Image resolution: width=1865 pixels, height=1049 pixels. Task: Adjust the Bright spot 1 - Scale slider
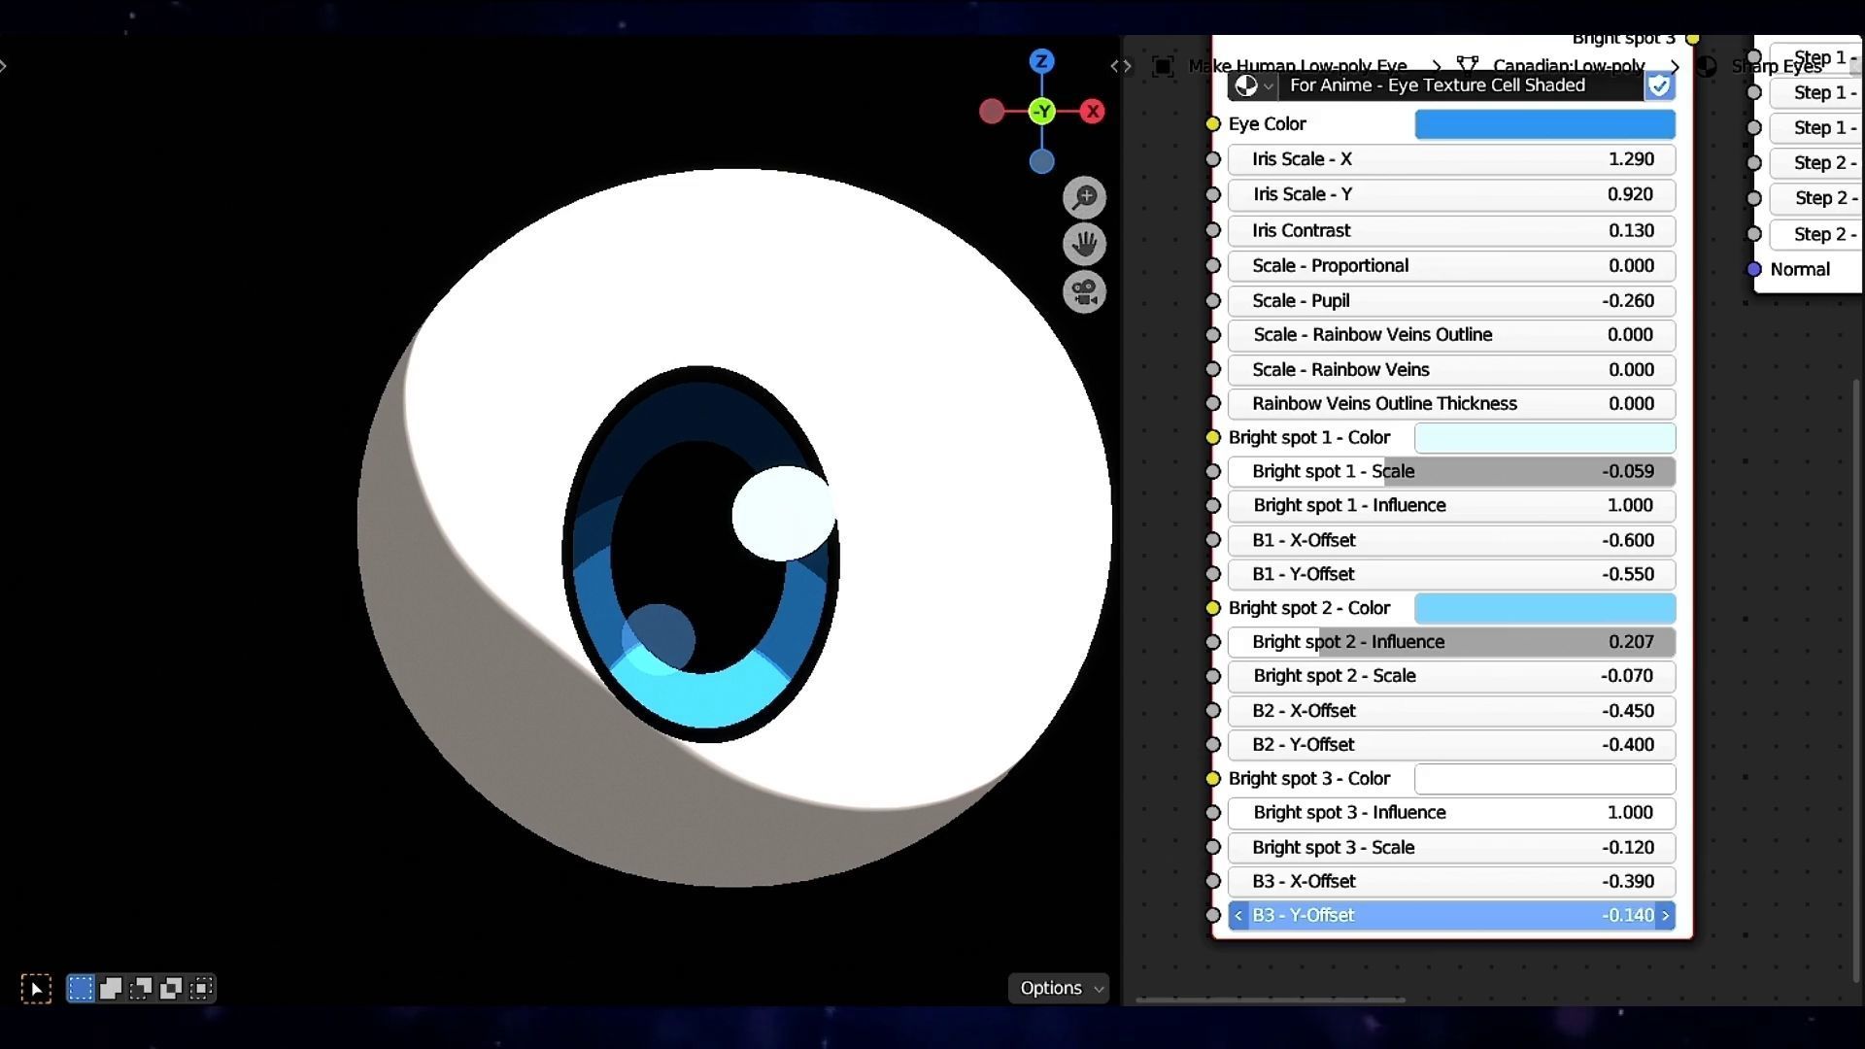pyautogui.click(x=1451, y=472)
